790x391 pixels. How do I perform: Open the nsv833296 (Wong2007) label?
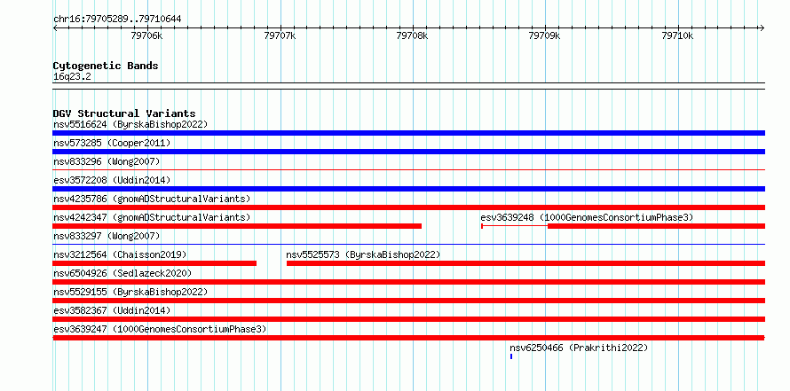tap(107, 161)
